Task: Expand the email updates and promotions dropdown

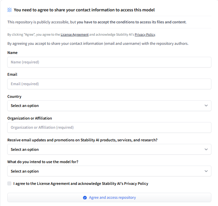Action: pyautogui.click(x=109, y=150)
